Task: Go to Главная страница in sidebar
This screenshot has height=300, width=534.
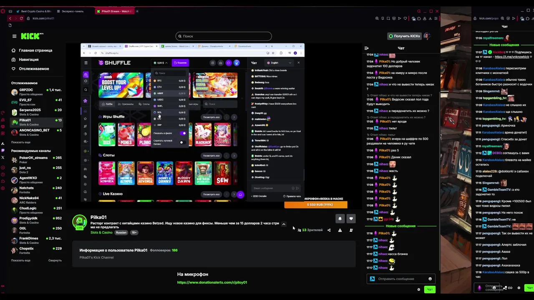Action: 32,50
